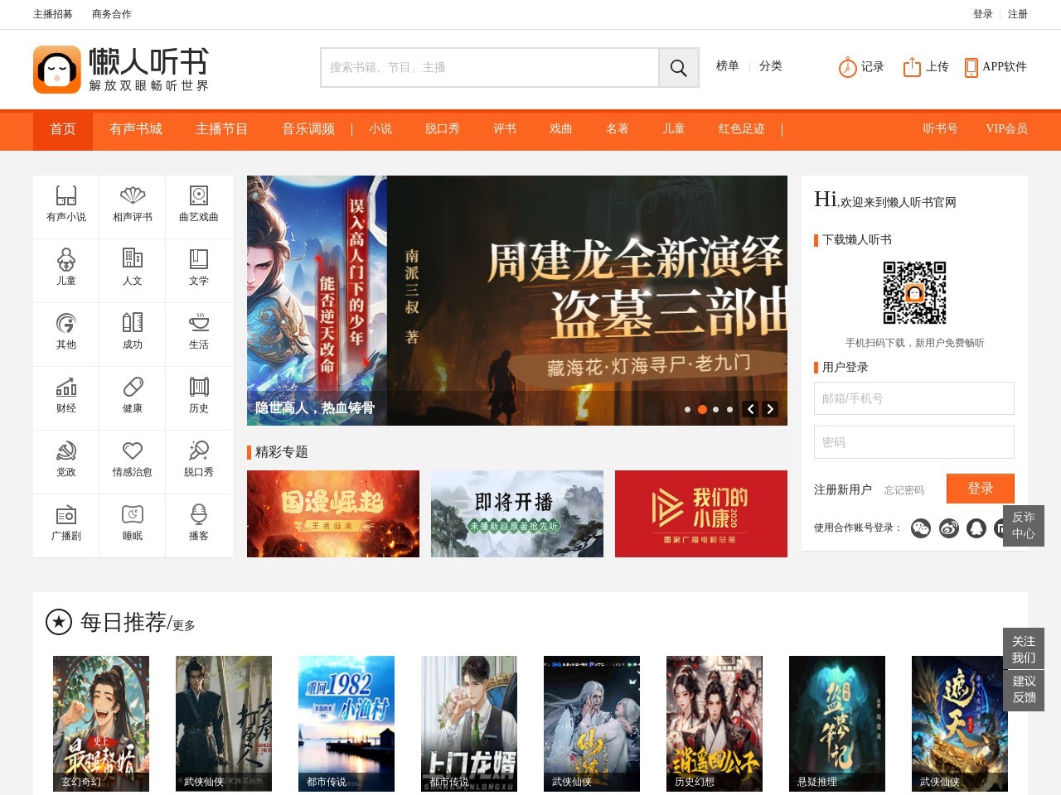Choose the 成功 category icon
This screenshot has height=795, width=1061.
[x=133, y=322]
